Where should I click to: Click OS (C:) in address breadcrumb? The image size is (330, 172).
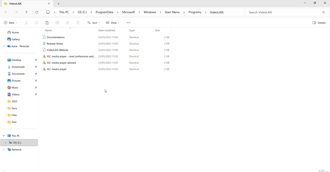coord(82,12)
